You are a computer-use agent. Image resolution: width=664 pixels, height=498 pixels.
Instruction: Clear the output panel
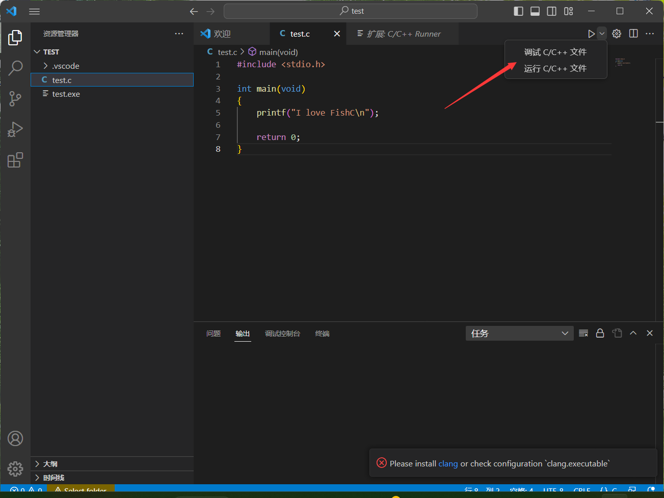tap(583, 333)
